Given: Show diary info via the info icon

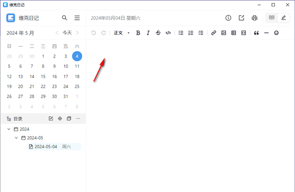Looking at the screenshot, I should coord(228,18).
